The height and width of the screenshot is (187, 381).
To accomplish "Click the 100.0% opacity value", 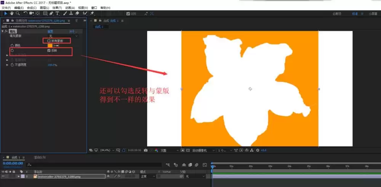I will (52, 65).
